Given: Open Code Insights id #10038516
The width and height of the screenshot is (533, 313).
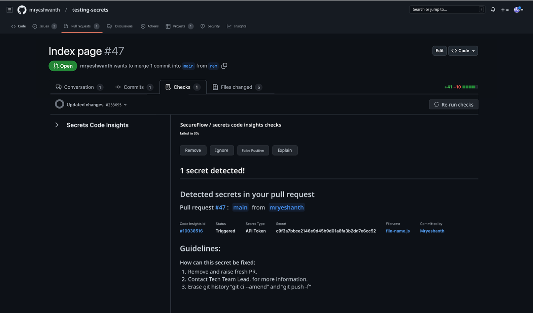Looking at the screenshot, I should point(191,231).
